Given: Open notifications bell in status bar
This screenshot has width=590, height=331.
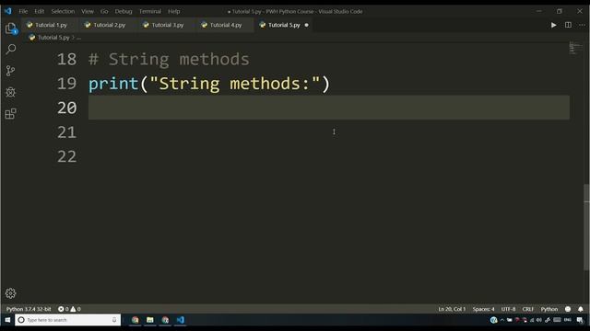Looking at the screenshot, I should coord(581,309).
